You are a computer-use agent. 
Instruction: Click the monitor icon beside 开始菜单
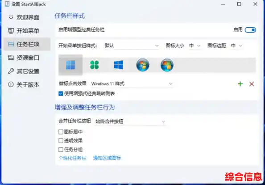tap(11, 31)
